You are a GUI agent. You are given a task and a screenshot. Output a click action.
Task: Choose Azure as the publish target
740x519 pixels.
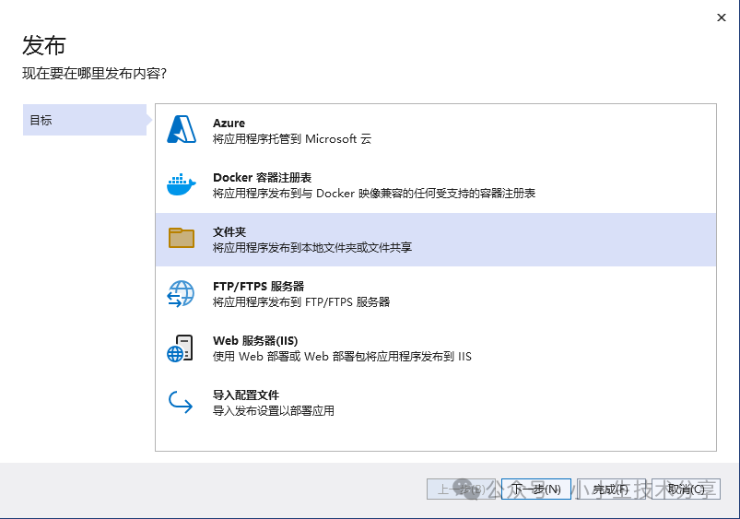point(229,123)
